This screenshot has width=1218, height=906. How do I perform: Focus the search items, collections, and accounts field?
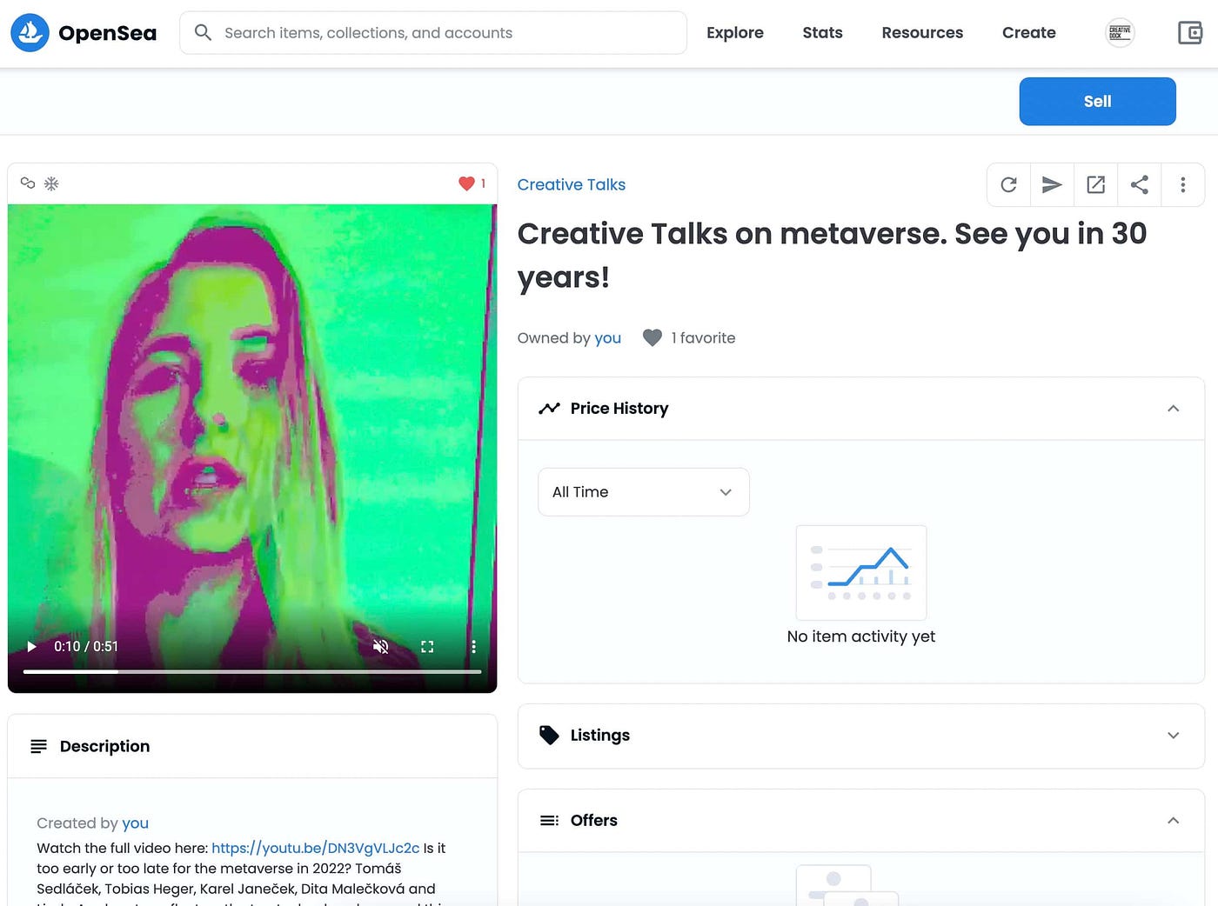point(433,33)
